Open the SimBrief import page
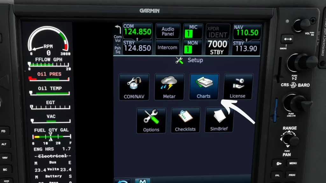 [219, 120]
